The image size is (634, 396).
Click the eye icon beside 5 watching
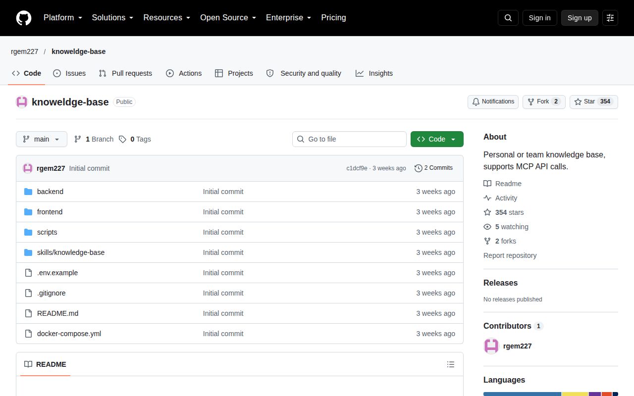click(487, 227)
